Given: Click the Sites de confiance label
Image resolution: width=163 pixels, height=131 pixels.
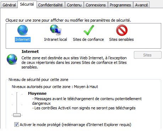Looking at the screenshot, I should (x=88, y=39).
